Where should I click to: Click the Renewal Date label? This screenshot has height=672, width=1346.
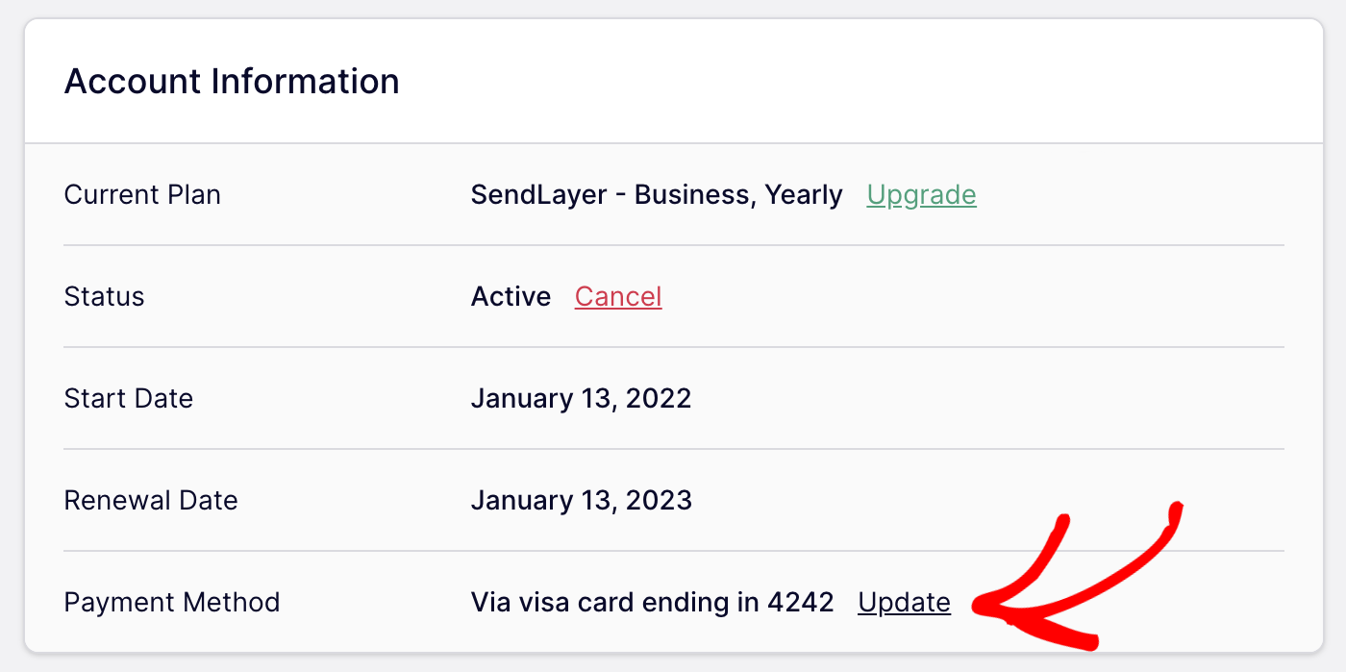[x=151, y=500]
